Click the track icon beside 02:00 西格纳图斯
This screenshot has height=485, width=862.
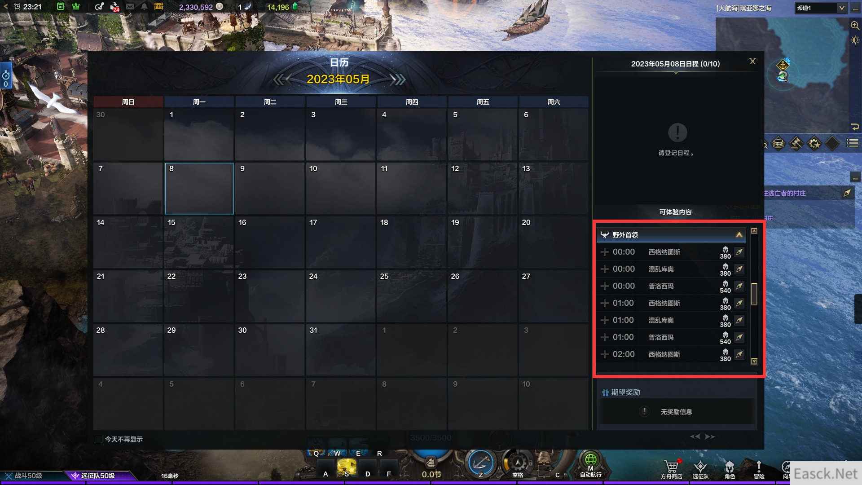[739, 354]
